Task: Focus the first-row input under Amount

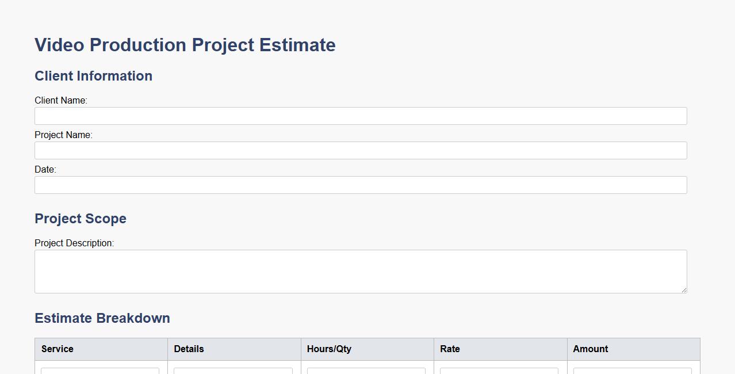Action: (632, 371)
